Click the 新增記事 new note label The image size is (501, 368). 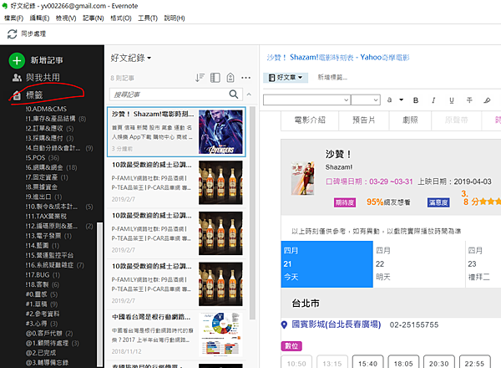[x=47, y=60]
